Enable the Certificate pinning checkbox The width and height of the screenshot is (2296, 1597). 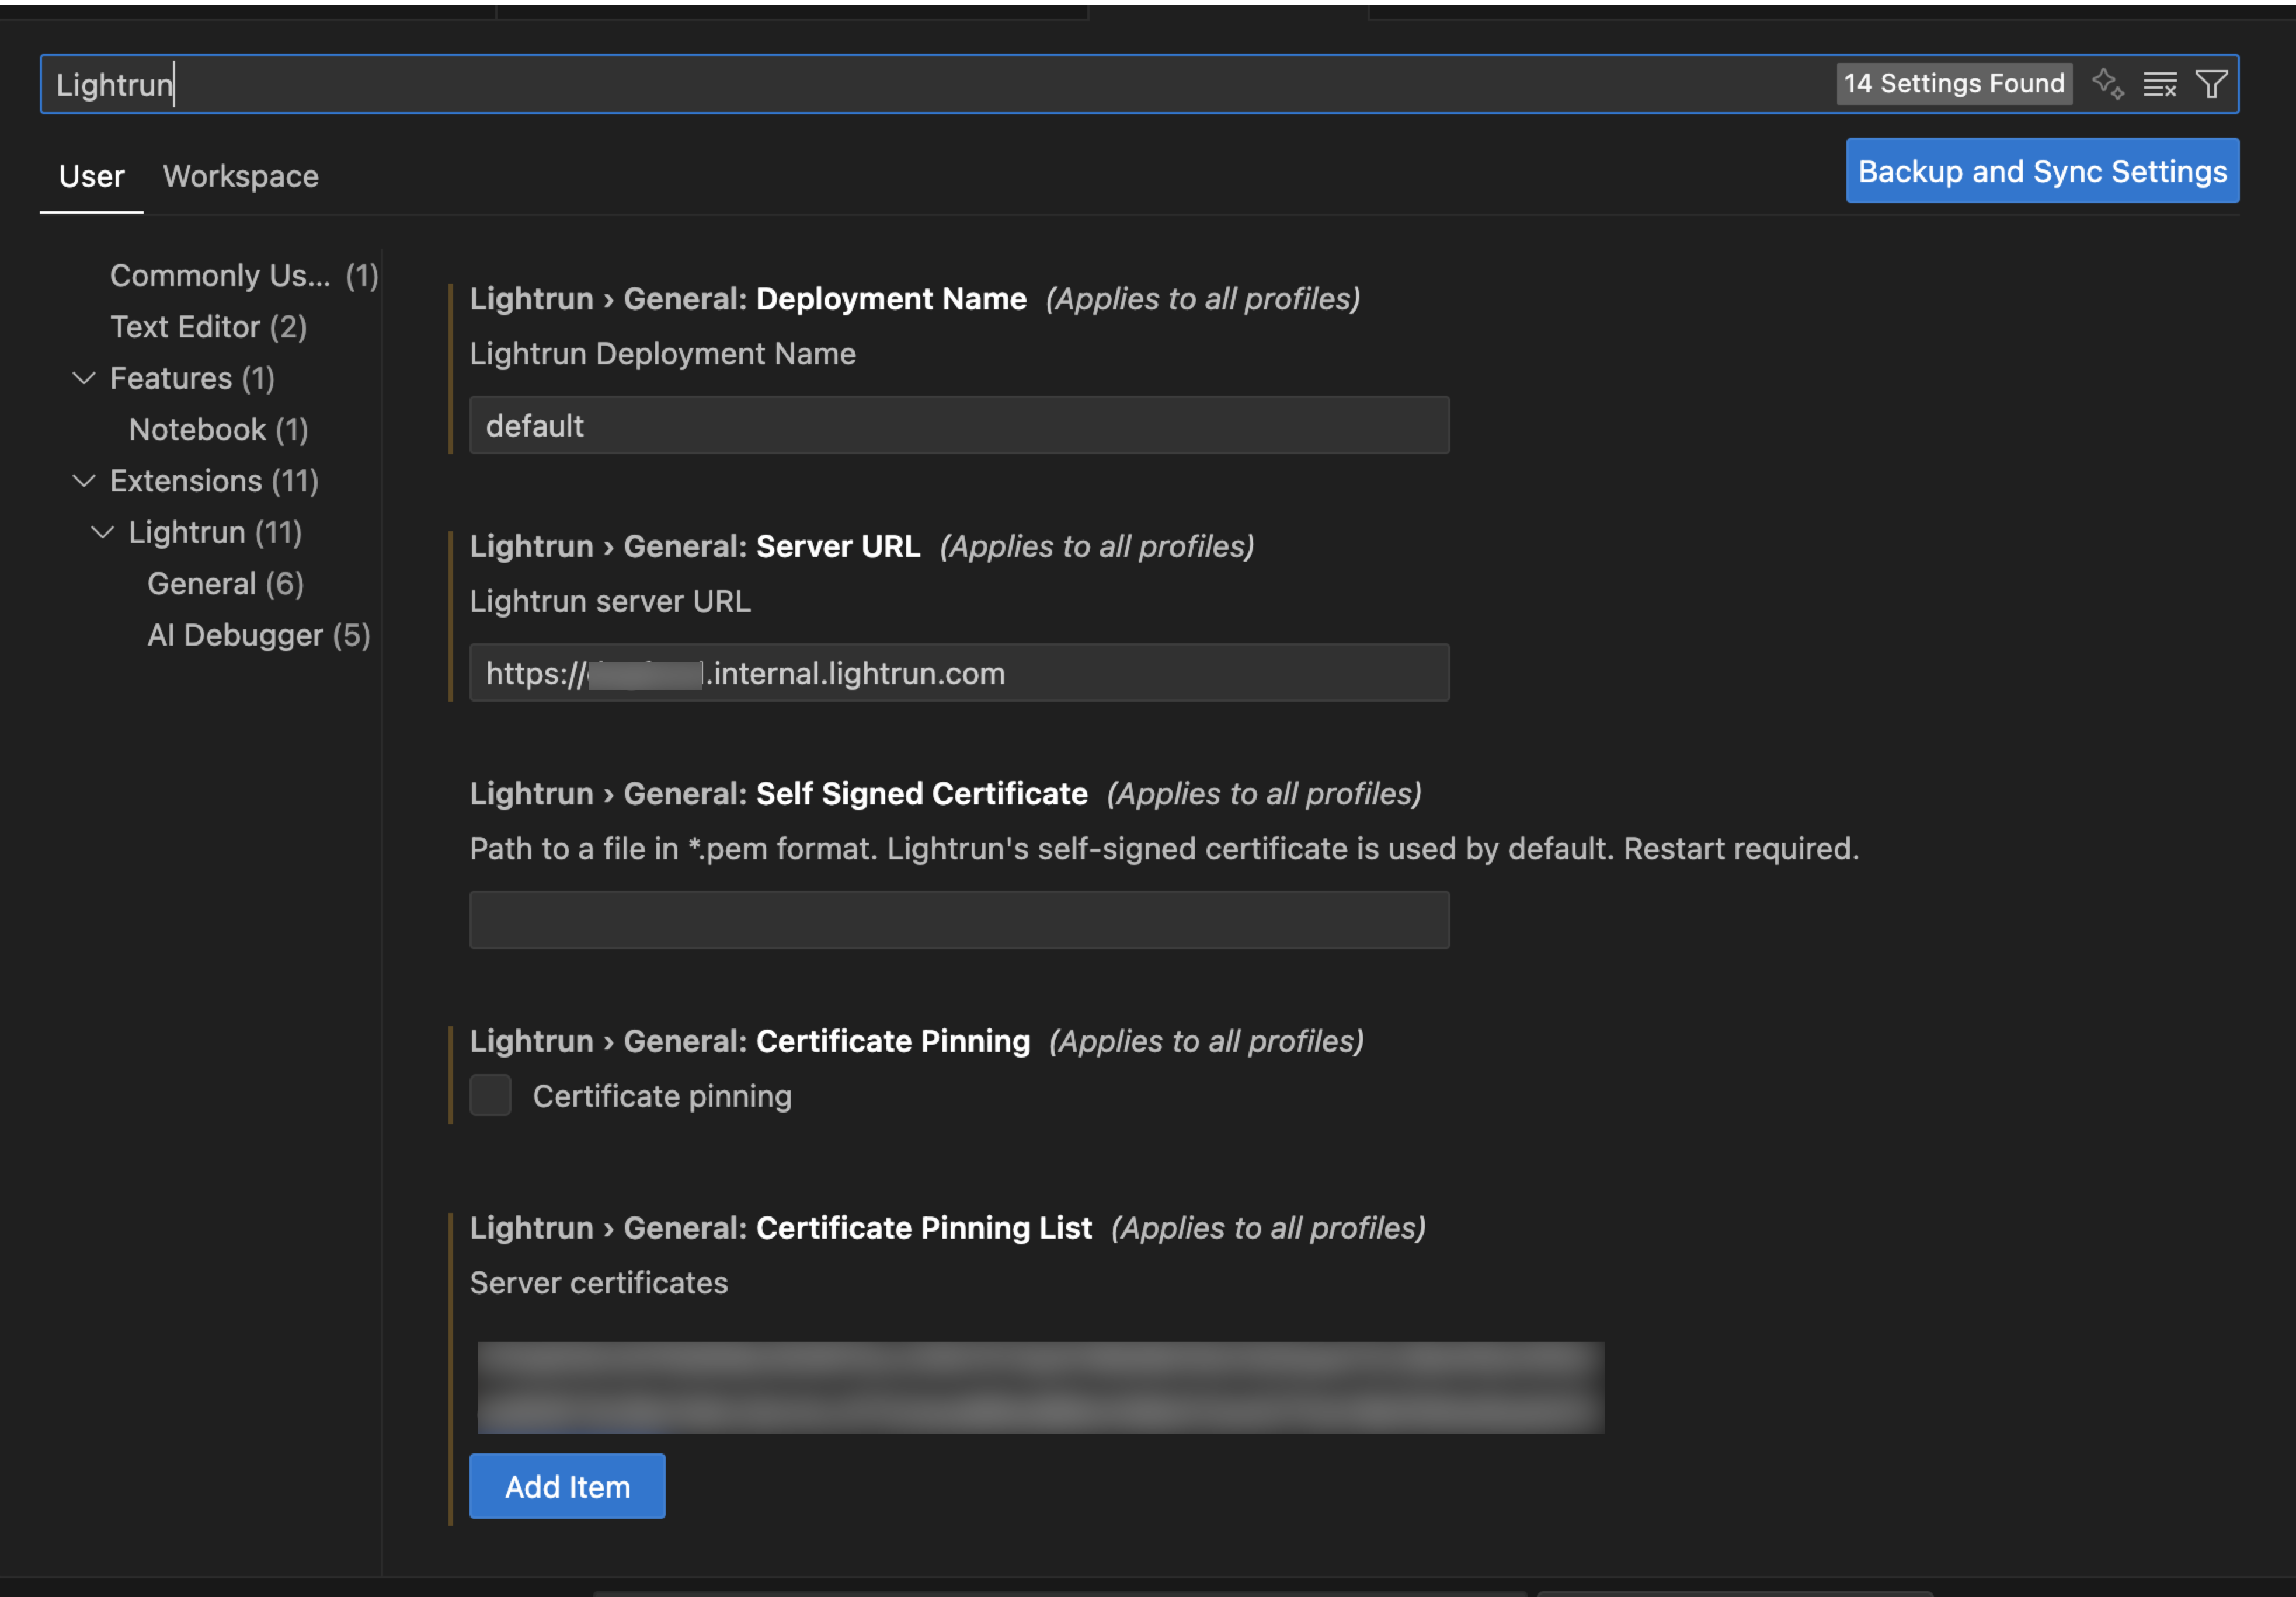[490, 1096]
